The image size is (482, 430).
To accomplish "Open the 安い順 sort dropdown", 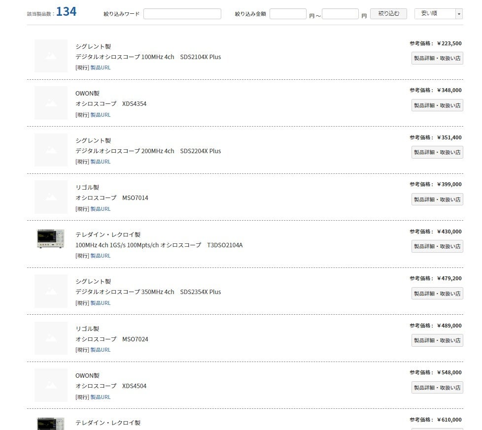I will click(x=438, y=13).
